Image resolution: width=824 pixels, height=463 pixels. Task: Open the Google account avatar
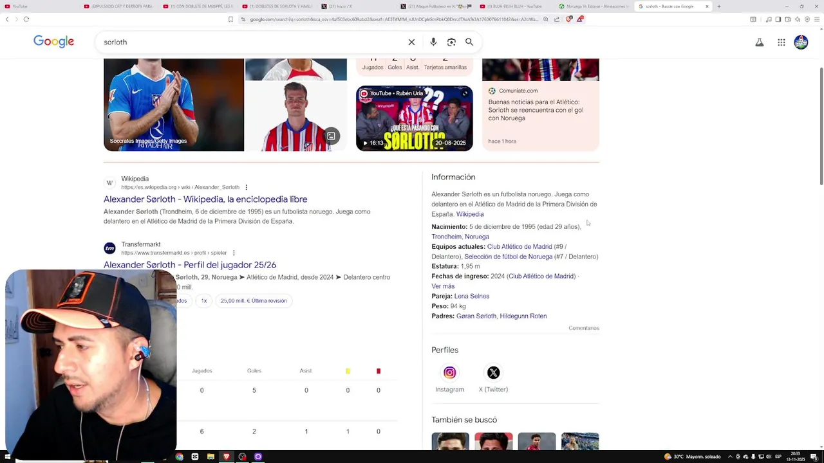coord(801,42)
